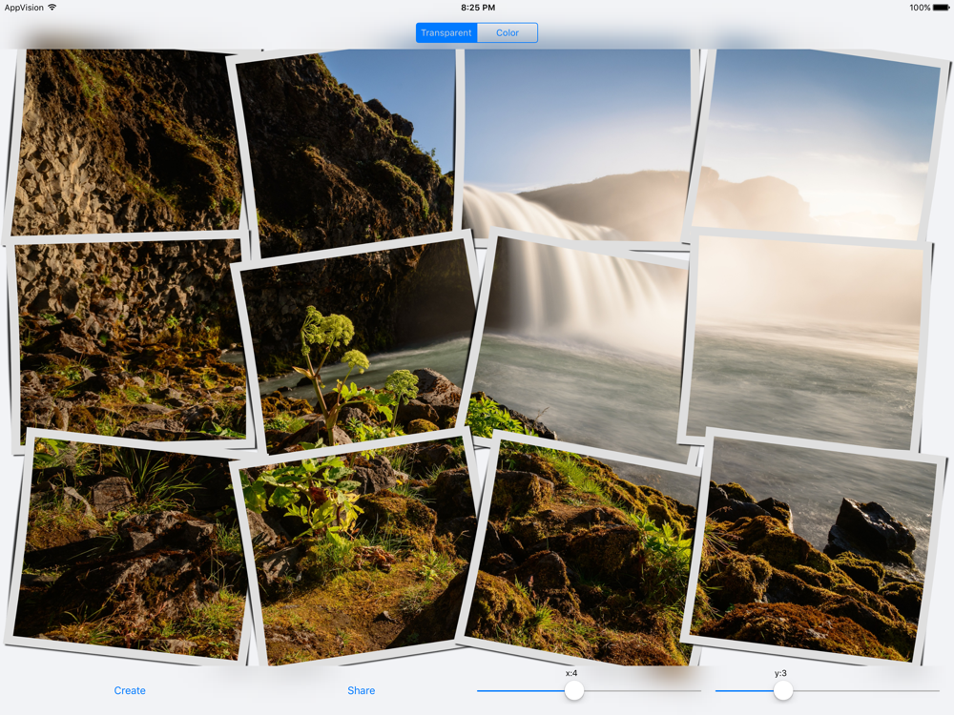954x715 pixels.
Task: Click the "x:4" slider label
Action: 571,673
